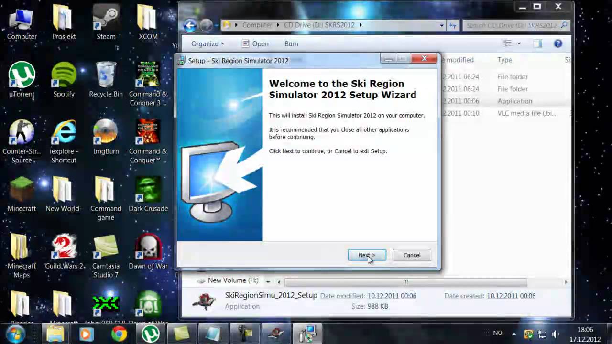
Task: Open Google Chrome from the taskbar
Action: (119, 333)
